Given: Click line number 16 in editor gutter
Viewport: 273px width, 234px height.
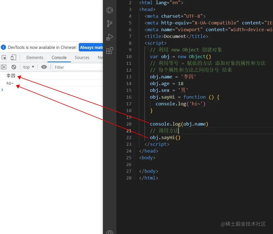Looking at the screenshot, I should click(x=129, y=97).
